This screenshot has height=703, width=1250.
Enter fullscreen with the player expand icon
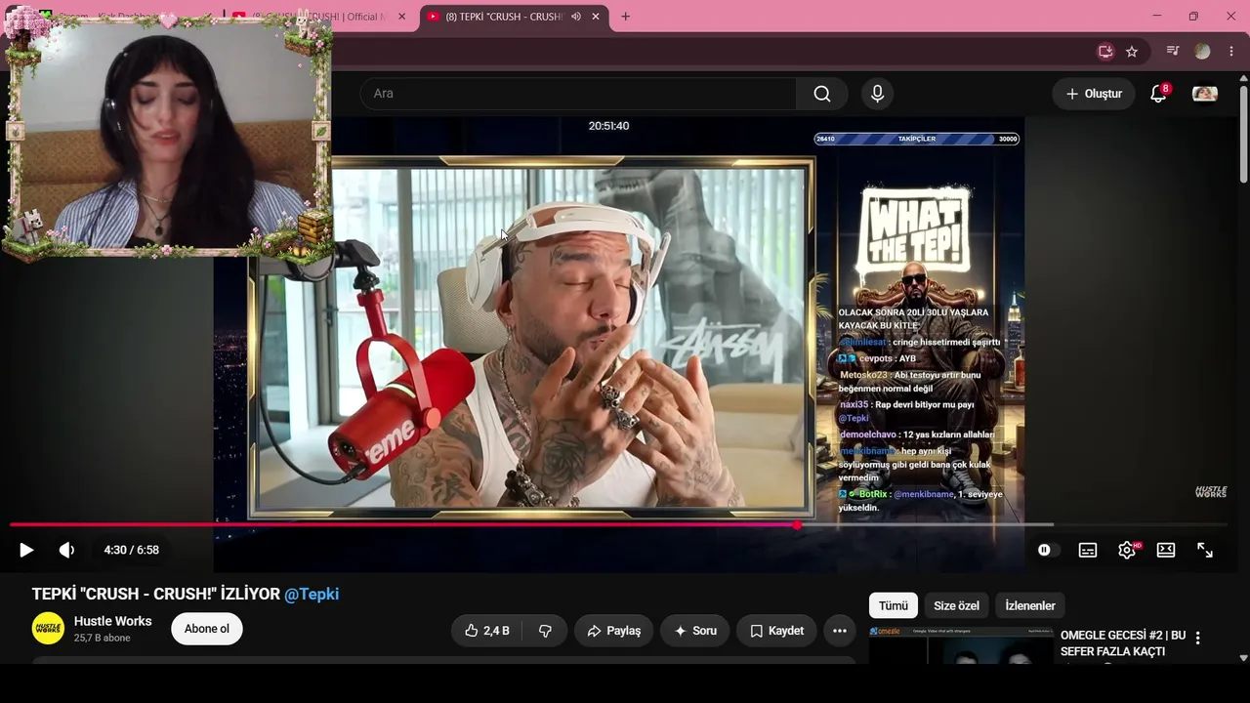[x=1205, y=550]
